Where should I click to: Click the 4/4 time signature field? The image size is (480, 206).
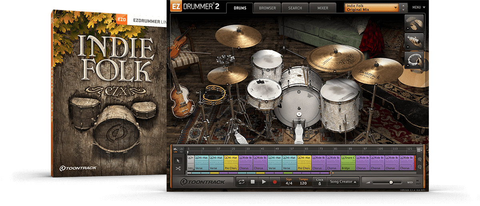(x=289, y=182)
